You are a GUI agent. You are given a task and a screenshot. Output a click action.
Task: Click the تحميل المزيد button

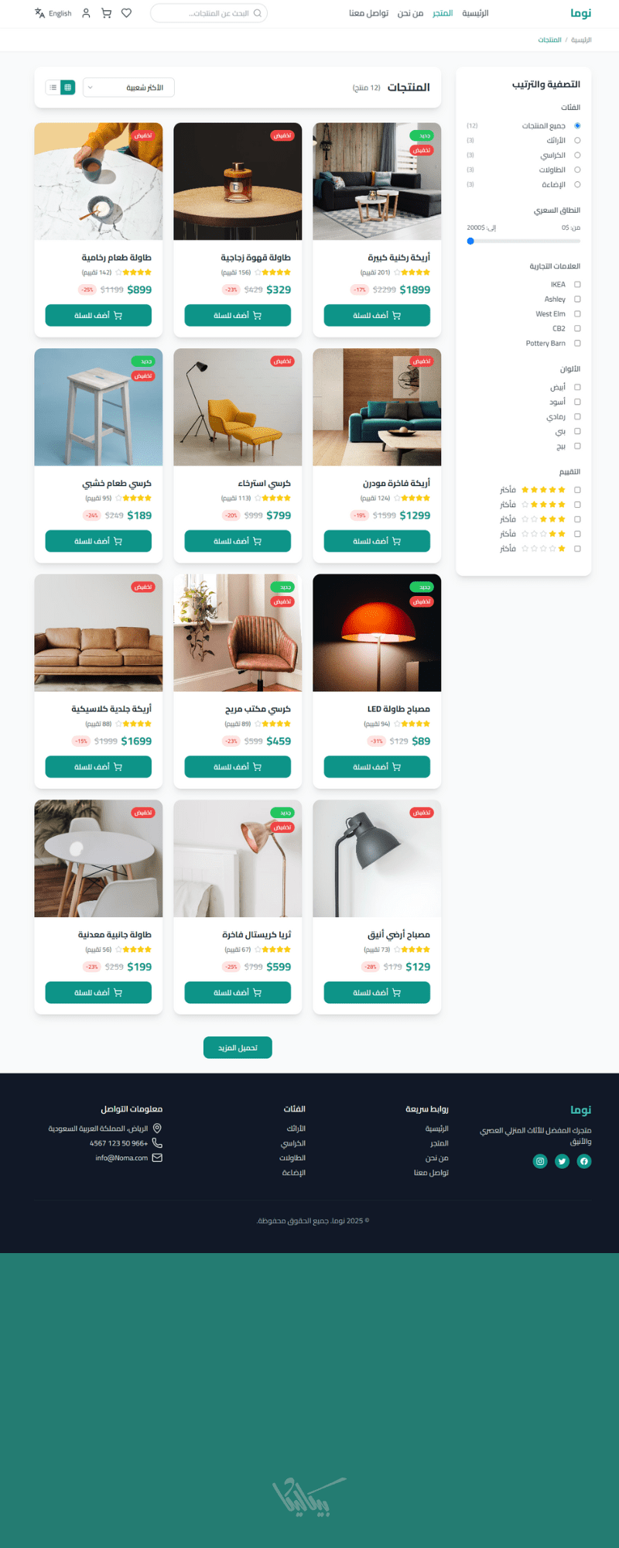pyautogui.click(x=238, y=1047)
